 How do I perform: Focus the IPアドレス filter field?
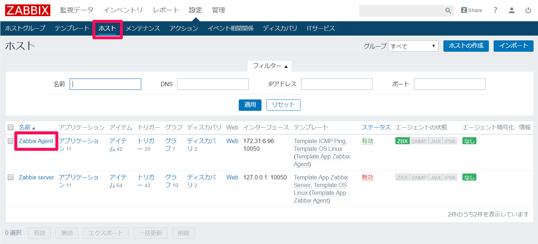point(337,84)
